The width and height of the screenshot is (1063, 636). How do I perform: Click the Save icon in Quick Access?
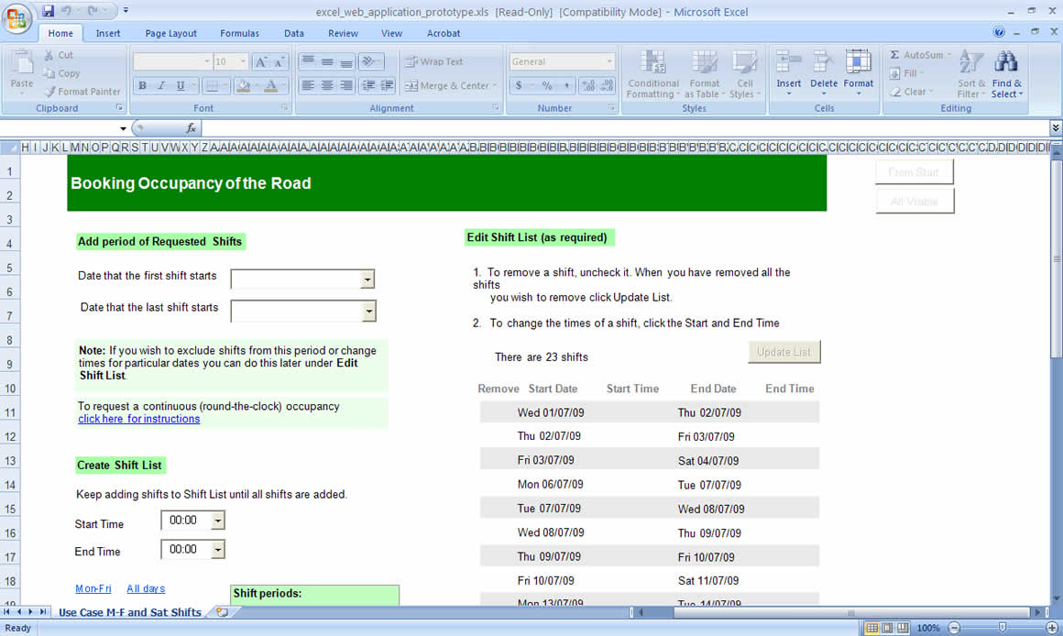click(49, 11)
